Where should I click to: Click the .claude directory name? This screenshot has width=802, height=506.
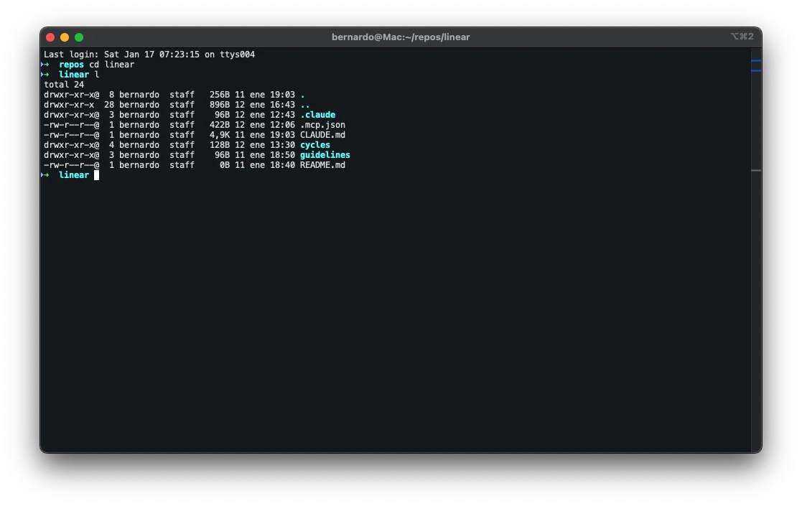pyautogui.click(x=317, y=115)
